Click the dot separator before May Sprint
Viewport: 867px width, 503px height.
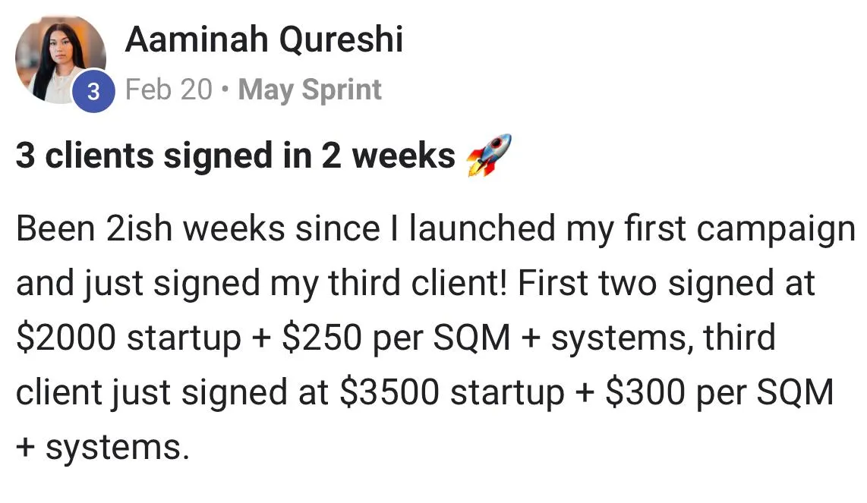pyautogui.click(x=225, y=90)
